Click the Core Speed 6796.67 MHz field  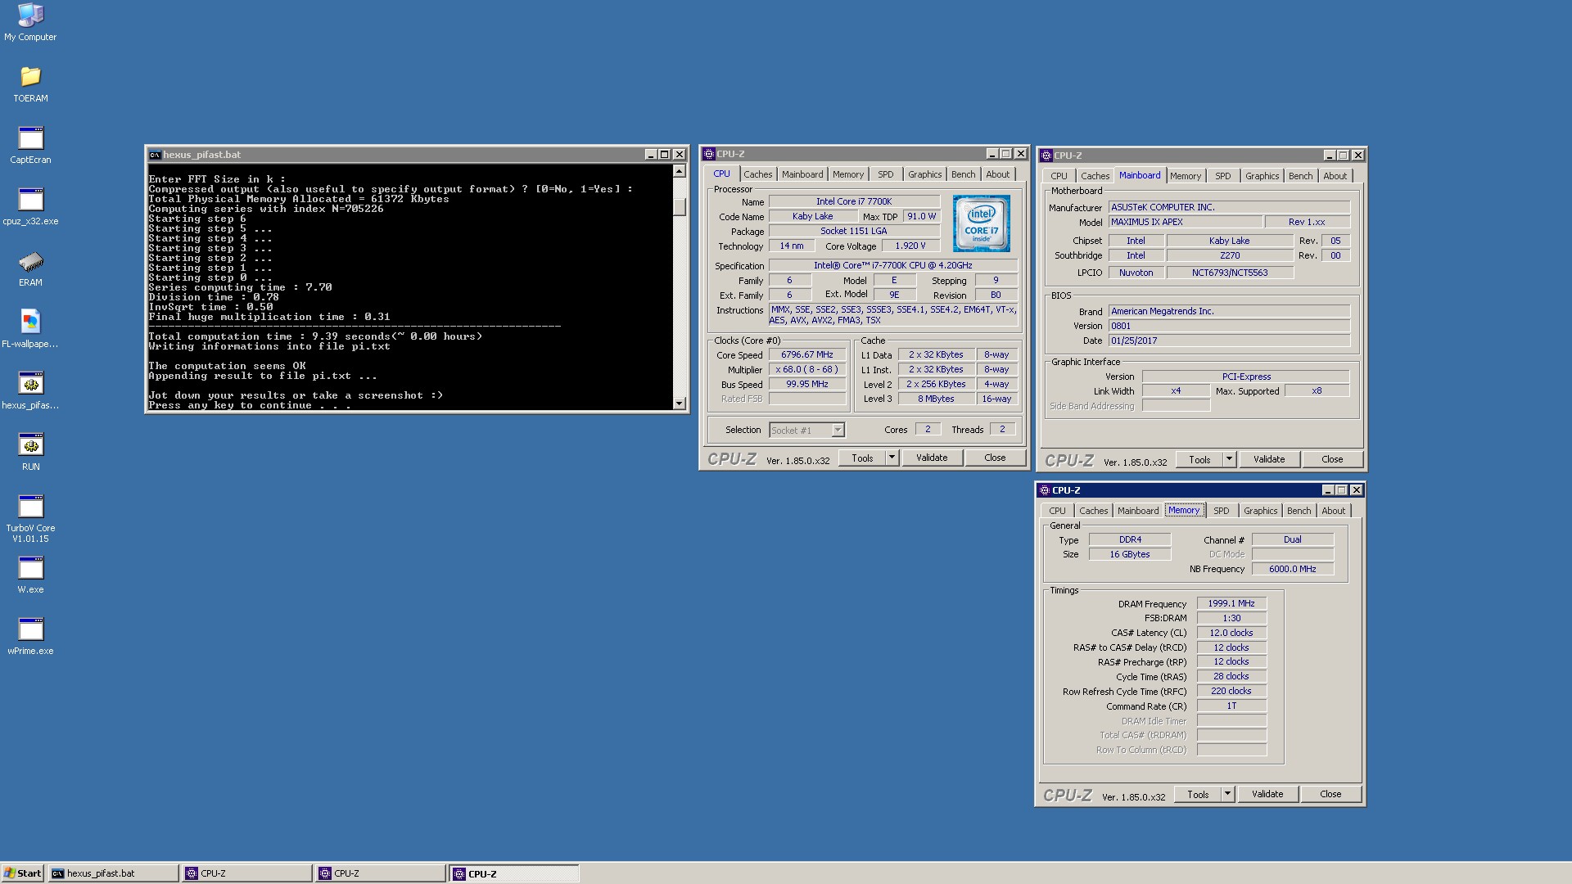(x=806, y=355)
